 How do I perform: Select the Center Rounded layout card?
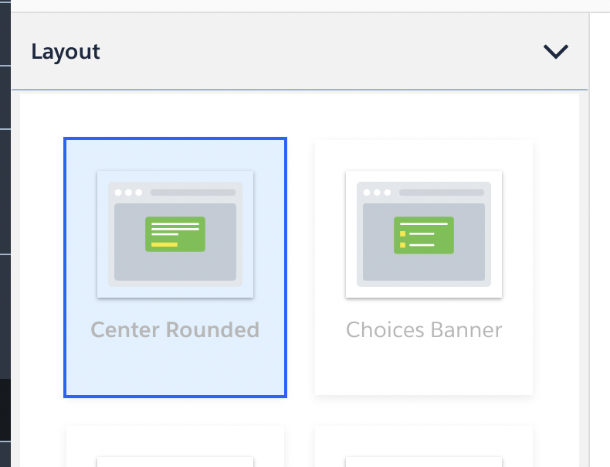175,268
